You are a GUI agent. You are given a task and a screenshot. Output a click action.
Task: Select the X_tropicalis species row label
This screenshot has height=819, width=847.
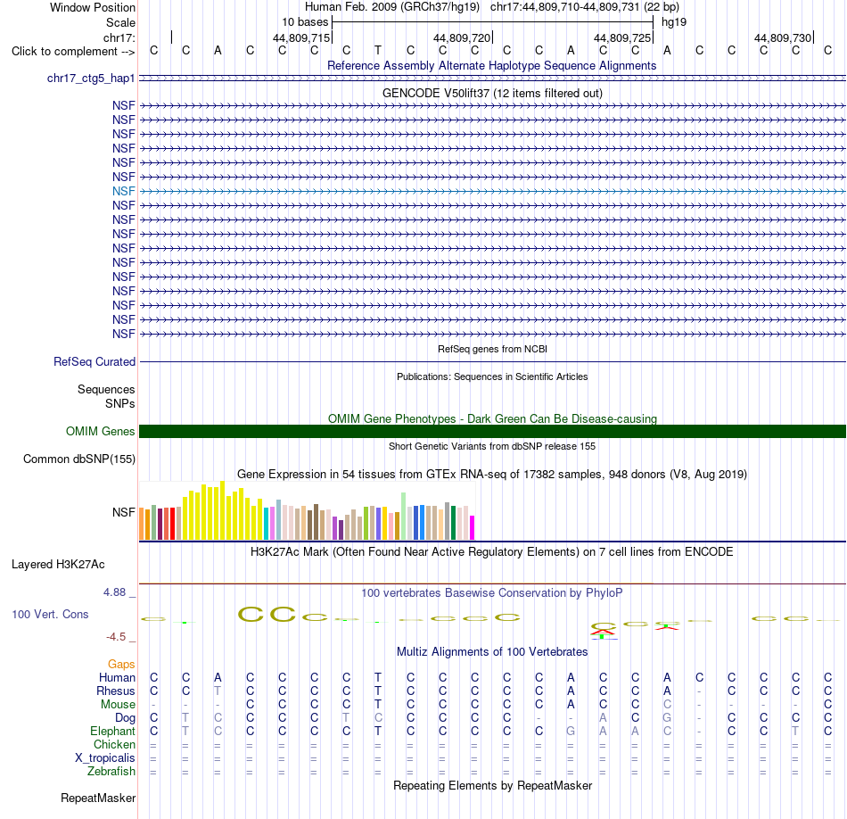click(105, 758)
